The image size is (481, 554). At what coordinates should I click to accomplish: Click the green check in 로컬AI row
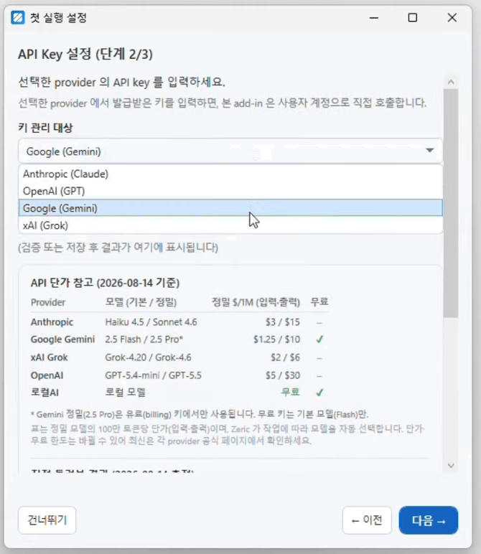coord(319,393)
